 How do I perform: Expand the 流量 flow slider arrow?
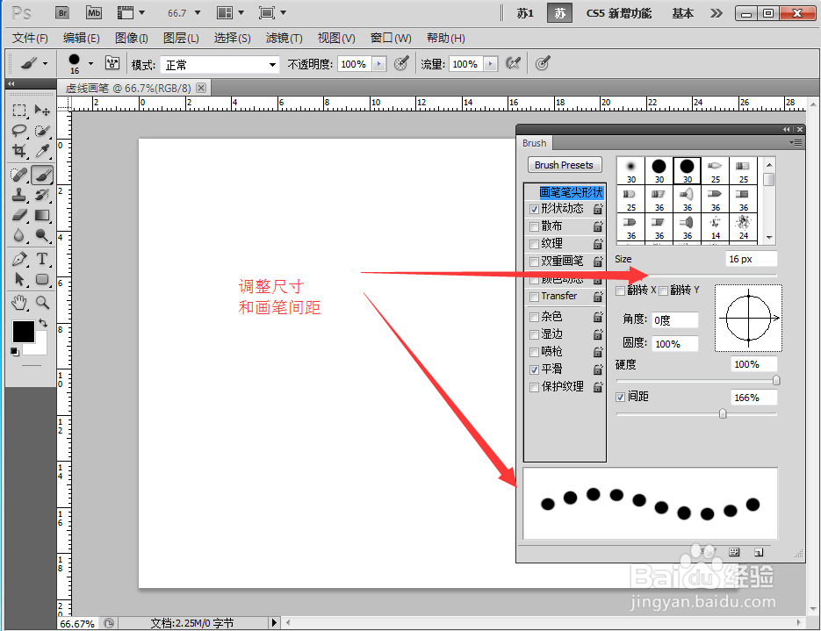(491, 64)
